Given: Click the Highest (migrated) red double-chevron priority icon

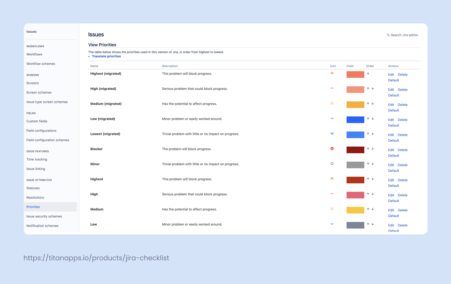Looking at the screenshot, I should click(332, 73).
